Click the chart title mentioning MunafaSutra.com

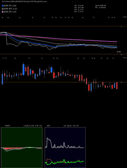(24, 2)
